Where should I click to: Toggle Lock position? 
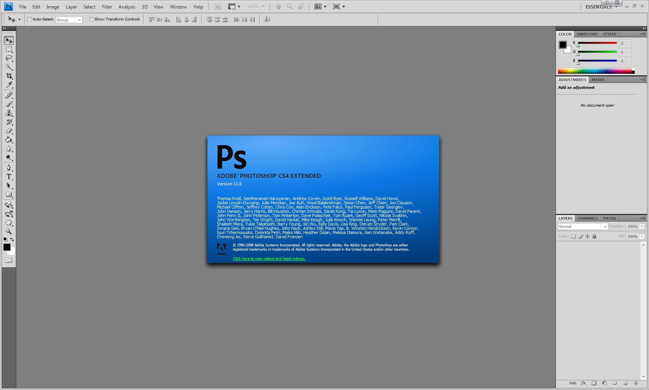click(588, 236)
